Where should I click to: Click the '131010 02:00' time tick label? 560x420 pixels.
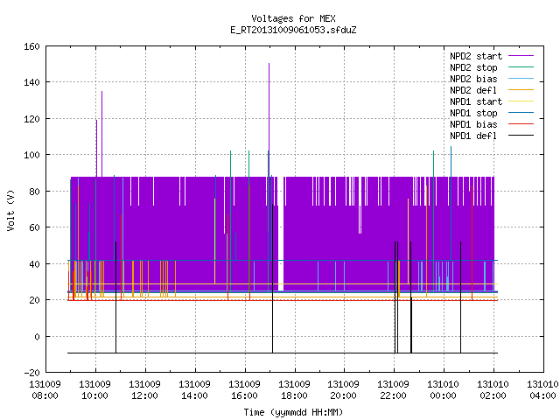point(493,390)
